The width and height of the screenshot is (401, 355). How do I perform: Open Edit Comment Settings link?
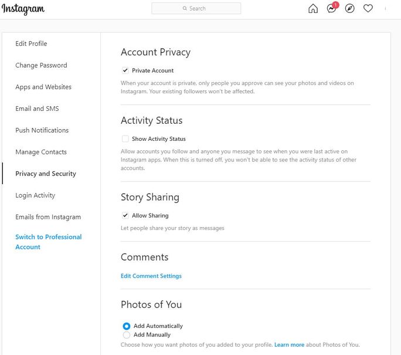point(151,276)
